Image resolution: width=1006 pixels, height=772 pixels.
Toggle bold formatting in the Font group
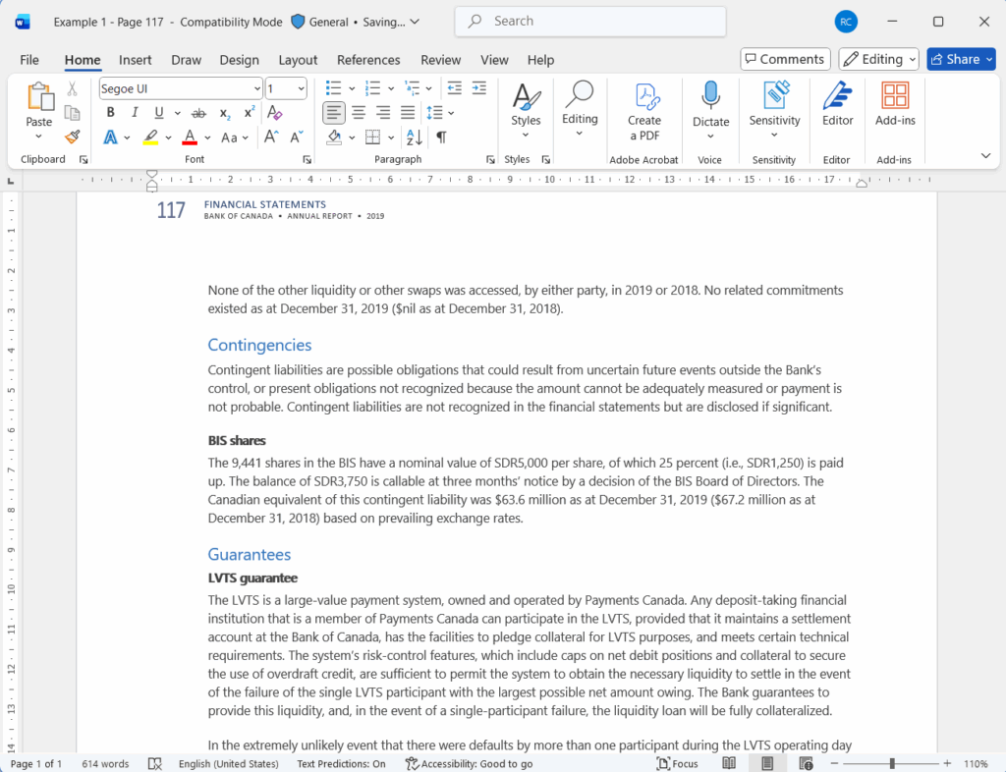(x=110, y=112)
